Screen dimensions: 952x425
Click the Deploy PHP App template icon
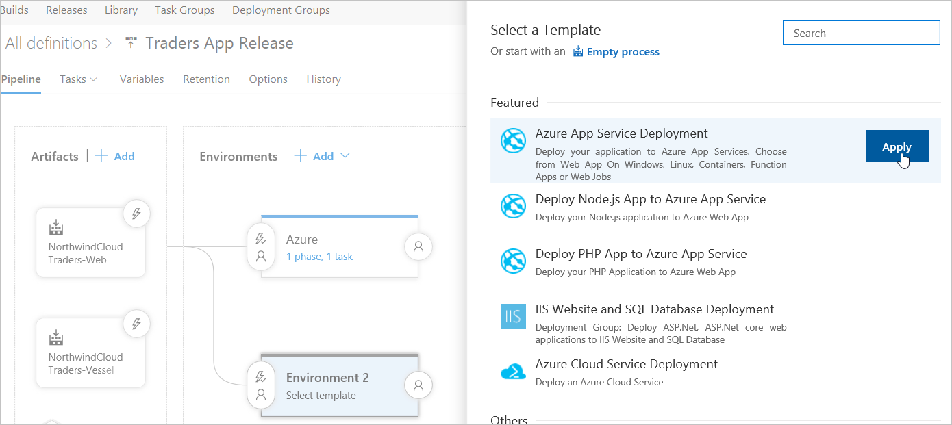click(x=513, y=261)
